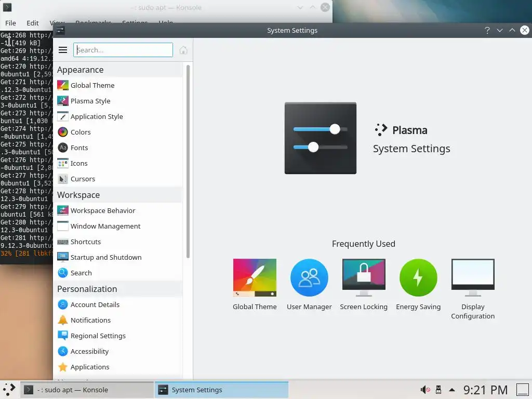Click the Search settings input field

(x=123, y=50)
